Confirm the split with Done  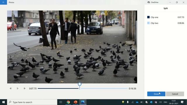[x=156, y=94]
